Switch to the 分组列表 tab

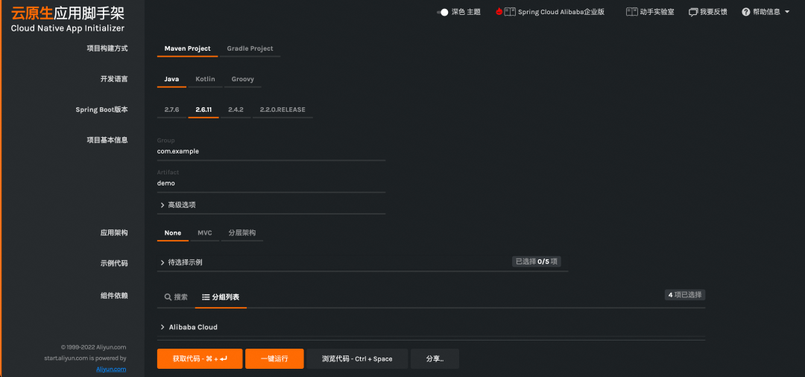(221, 297)
